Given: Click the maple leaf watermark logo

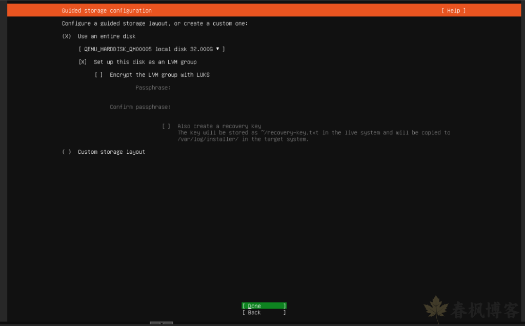Looking at the screenshot, I should [x=435, y=308].
